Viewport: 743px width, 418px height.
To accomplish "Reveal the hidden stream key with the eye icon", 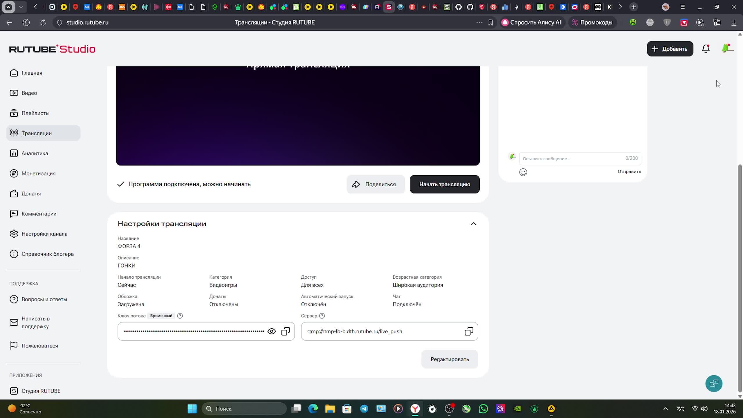I will pos(271,331).
